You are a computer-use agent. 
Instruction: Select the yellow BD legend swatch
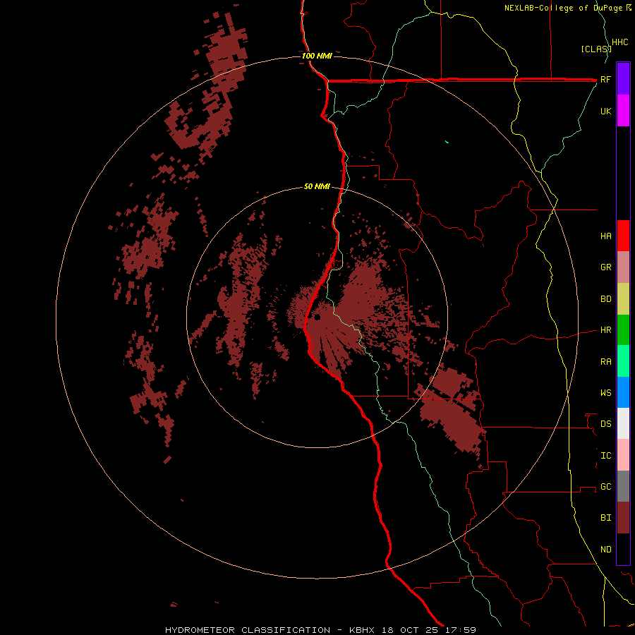tap(623, 299)
